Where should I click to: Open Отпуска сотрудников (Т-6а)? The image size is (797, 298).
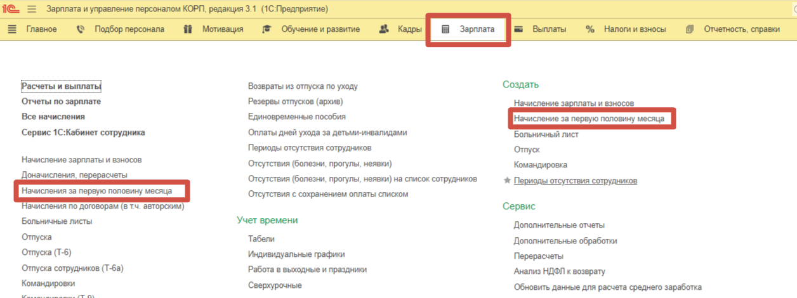click(72, 268)
